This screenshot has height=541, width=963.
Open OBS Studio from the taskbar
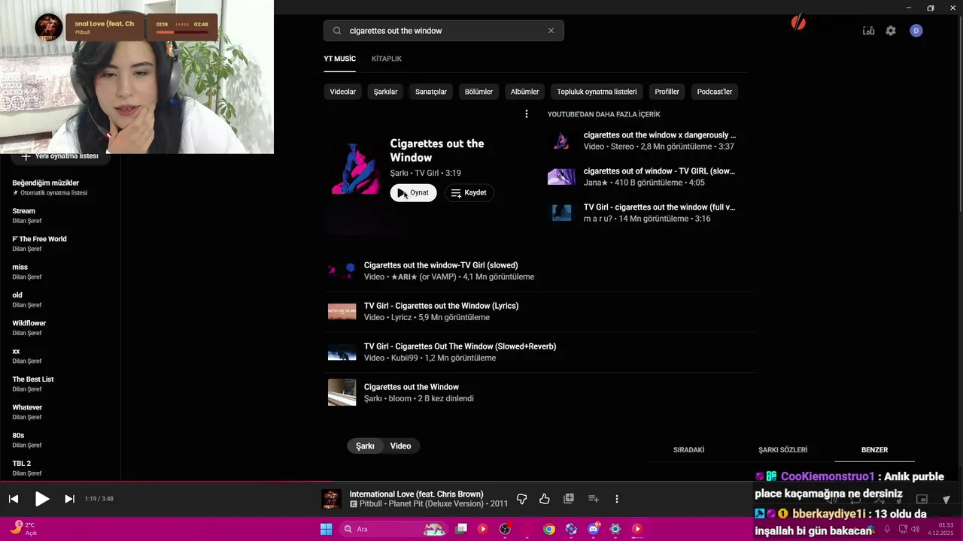tap(505, 529)
